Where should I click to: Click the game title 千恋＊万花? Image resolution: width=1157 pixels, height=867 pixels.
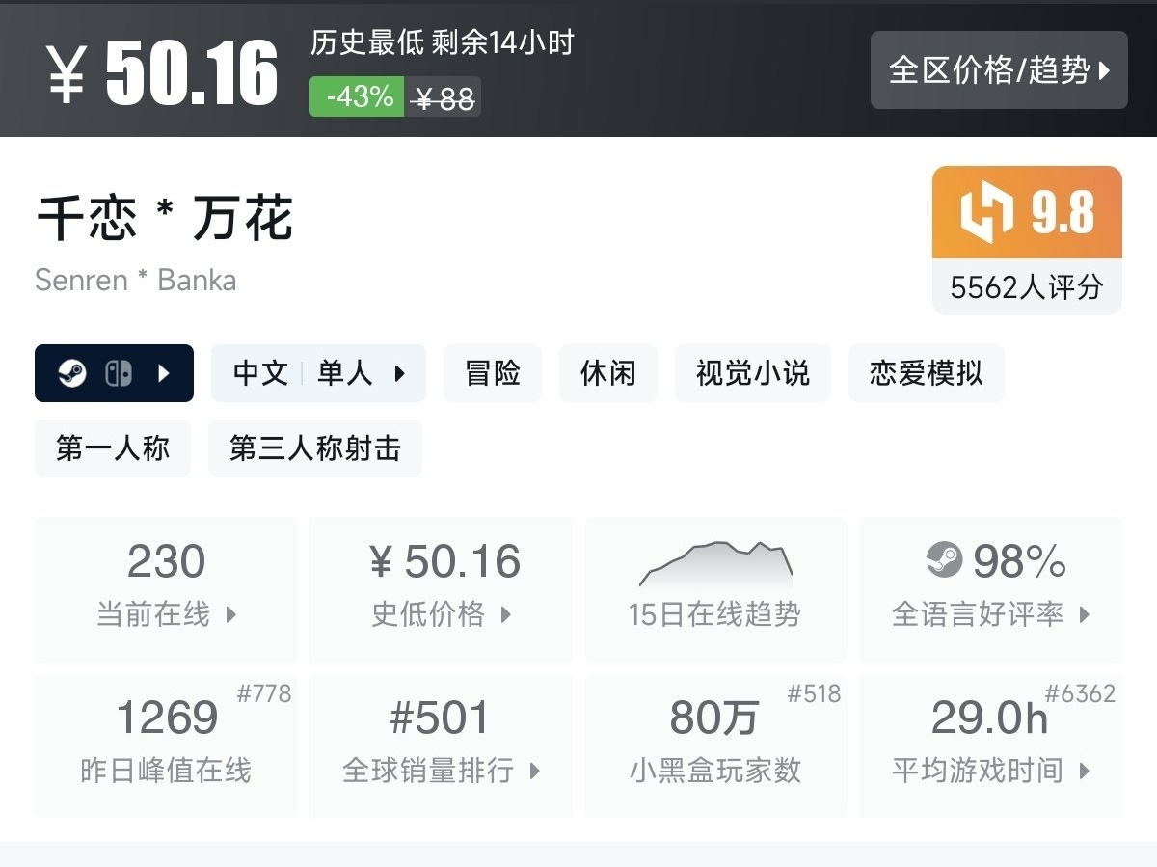tap(164, 218)
